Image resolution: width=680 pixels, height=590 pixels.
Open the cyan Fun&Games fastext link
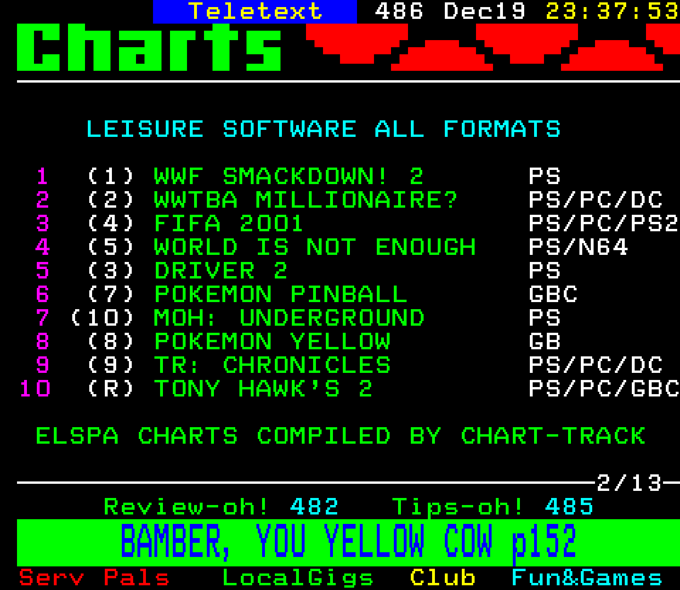point(586,578)
